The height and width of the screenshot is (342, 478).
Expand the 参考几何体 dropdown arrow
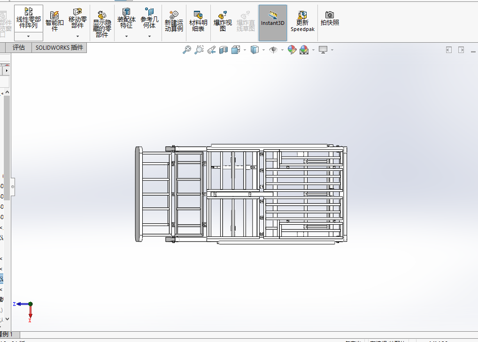pos(149,36)
